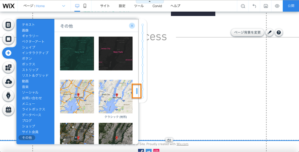This screenshot has width=299, height=152.
Task: Select the highlighted その他 category
Action: coord(27,138)
